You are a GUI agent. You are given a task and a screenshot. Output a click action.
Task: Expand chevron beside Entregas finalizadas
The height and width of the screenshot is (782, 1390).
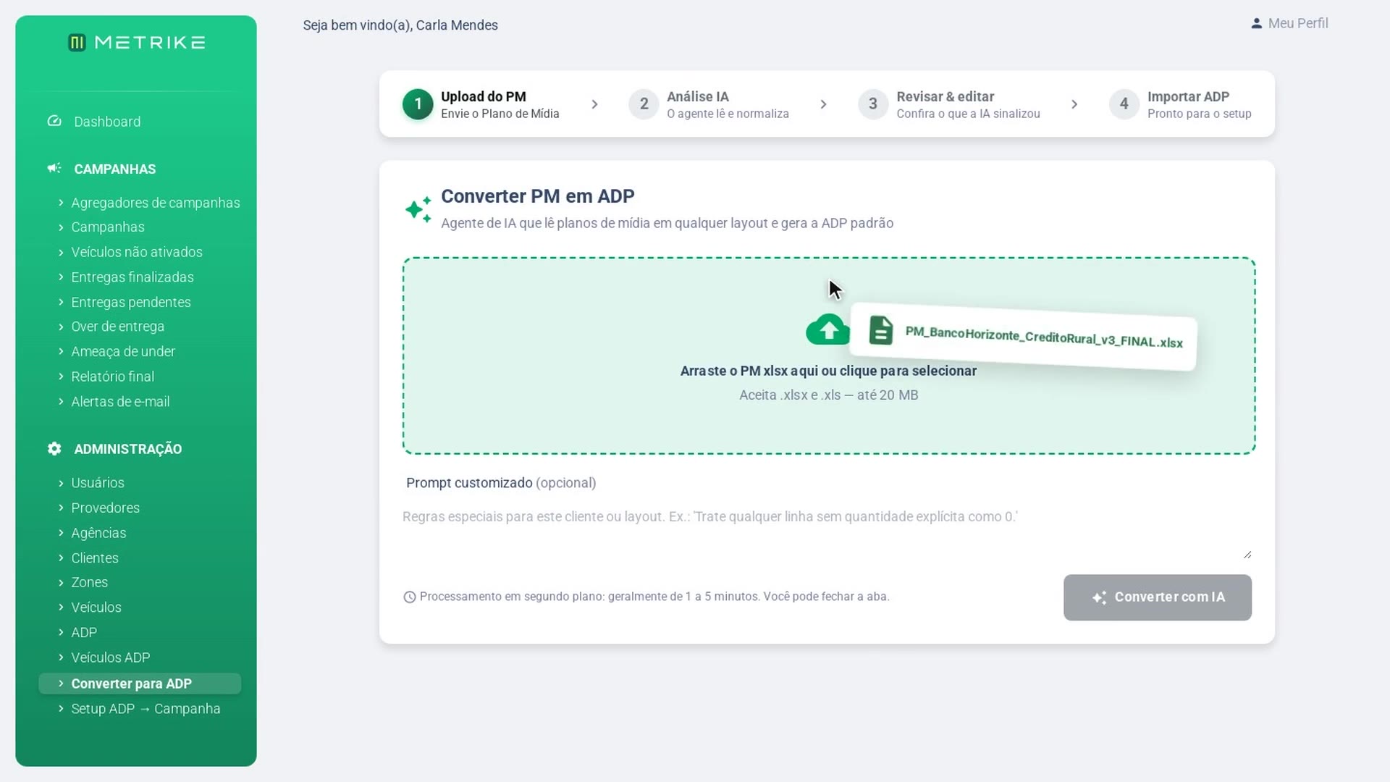(x=61, y=277)
